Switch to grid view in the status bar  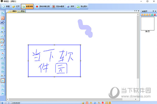click(x=107, y=103)
